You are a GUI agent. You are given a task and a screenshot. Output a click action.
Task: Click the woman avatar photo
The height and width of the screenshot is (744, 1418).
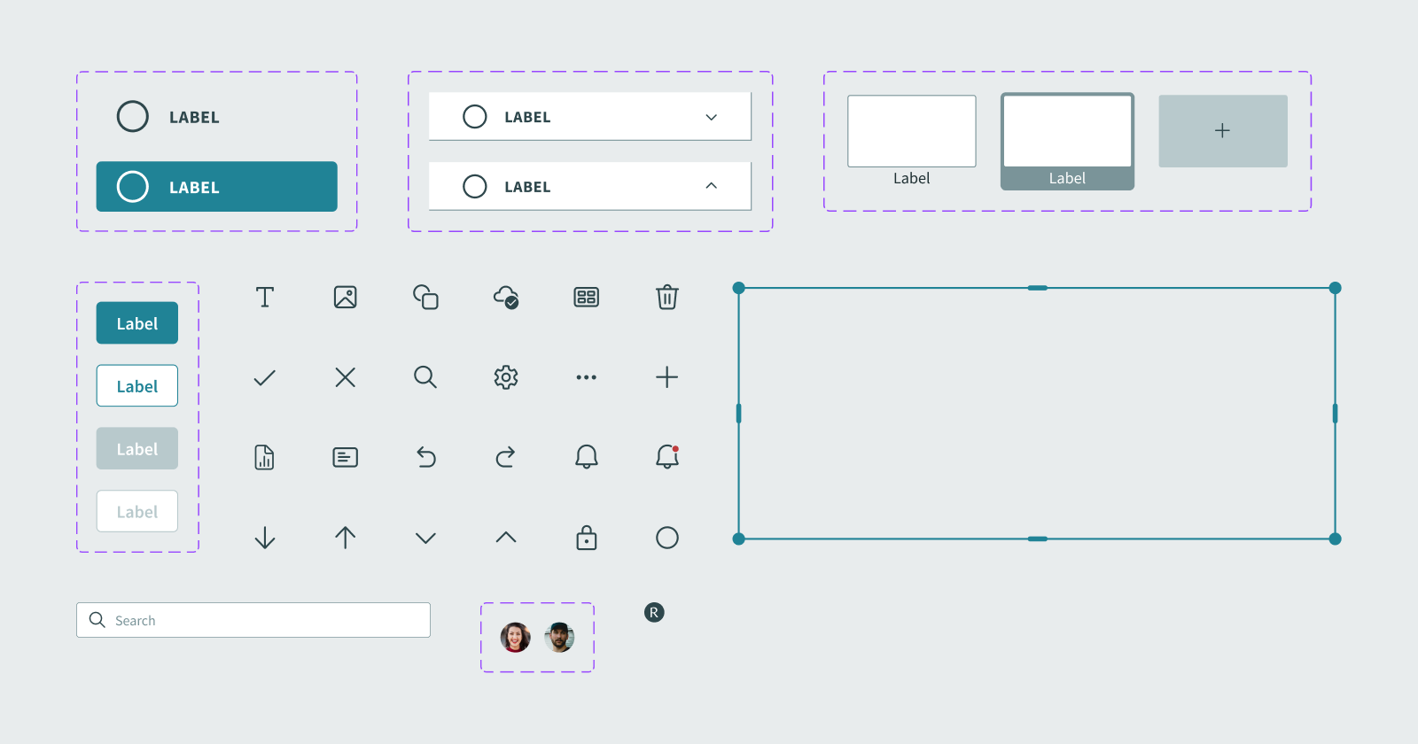516,637
